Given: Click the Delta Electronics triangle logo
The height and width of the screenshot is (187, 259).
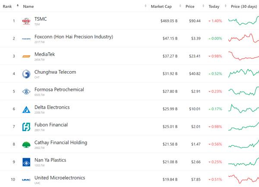Looking at the screenshot, I should click(26, 109).
